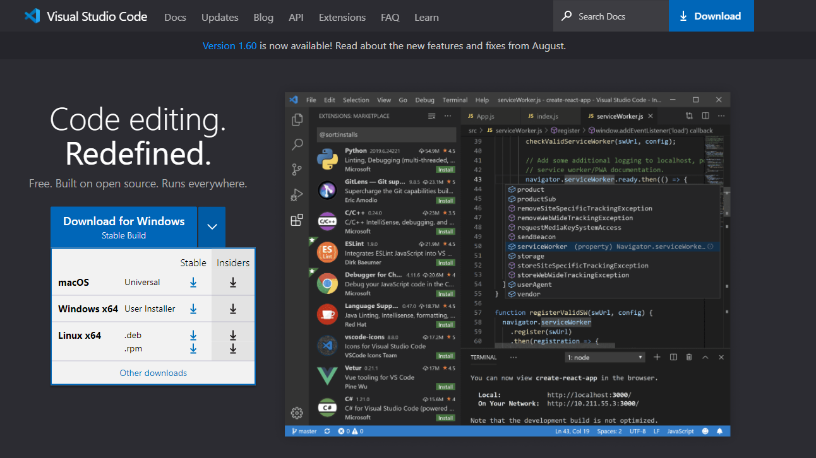Click the synchronize changes icon in status bar
Image resolution: width=816 pixels, height=458 pixels.
(327, 431)
